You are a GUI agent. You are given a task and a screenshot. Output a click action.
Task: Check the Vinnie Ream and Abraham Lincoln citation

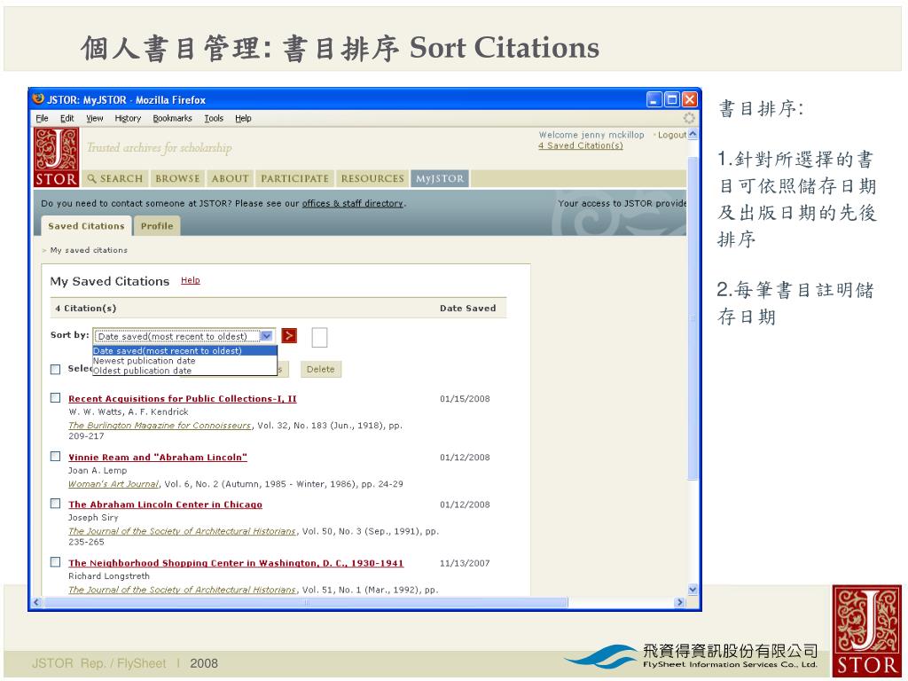click(x=56, y=457)
